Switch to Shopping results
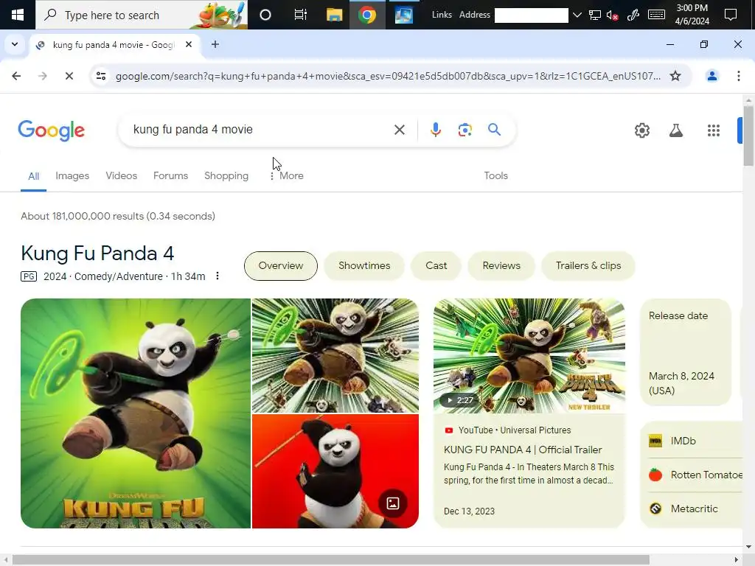 [x=226, y=175]
